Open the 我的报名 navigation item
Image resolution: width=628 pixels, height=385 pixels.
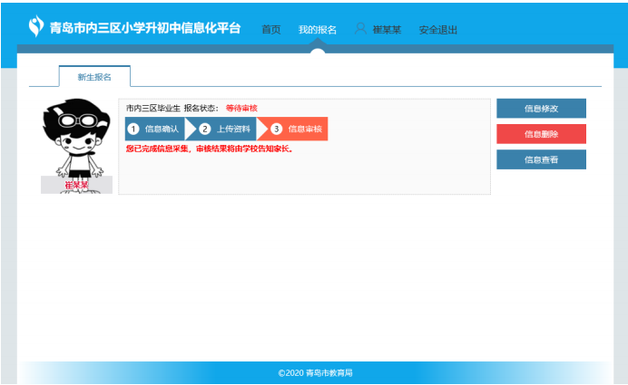[317, 30]
